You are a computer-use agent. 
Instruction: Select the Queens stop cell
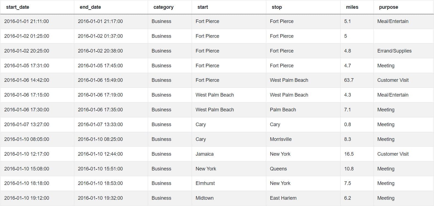(x=278, y=169)
